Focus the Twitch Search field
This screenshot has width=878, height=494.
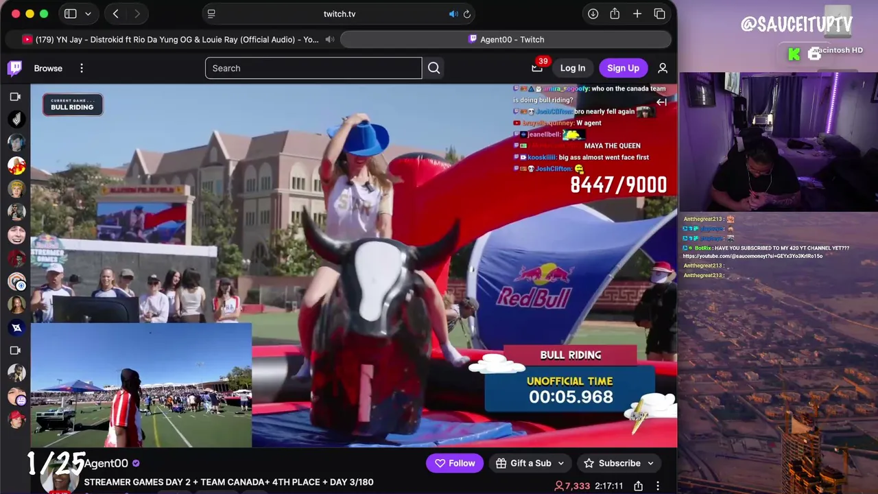(x=313, y=68)
